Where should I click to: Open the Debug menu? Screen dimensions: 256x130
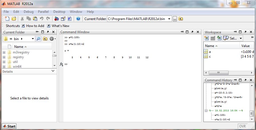click(29, 12)
